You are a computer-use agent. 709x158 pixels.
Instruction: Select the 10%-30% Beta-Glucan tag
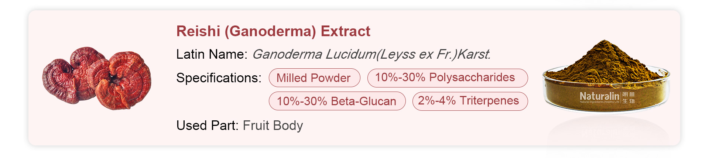(337, 101)
